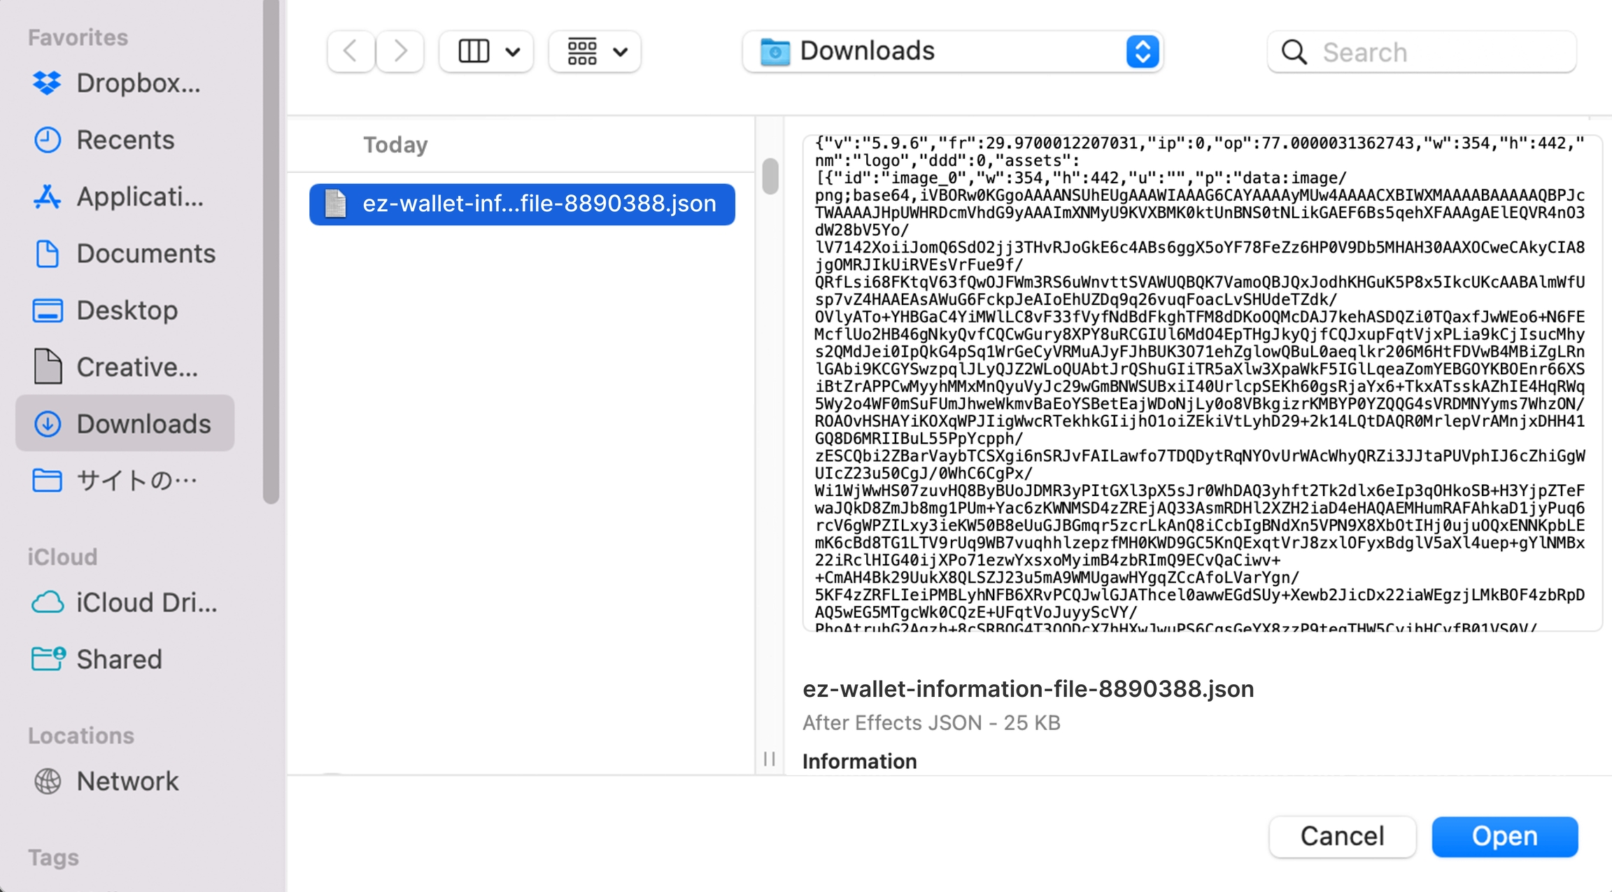Click the Cancel button
Viewport: 1612px width, 892px height.
(x=1341, y=836)
